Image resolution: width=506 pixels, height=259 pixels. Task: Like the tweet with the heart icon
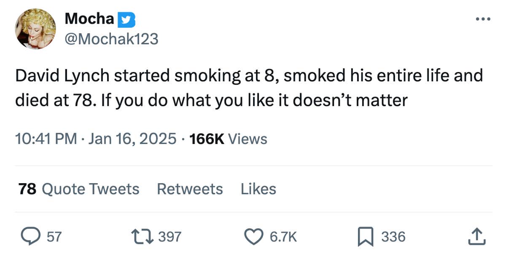[x=253, y=237]
